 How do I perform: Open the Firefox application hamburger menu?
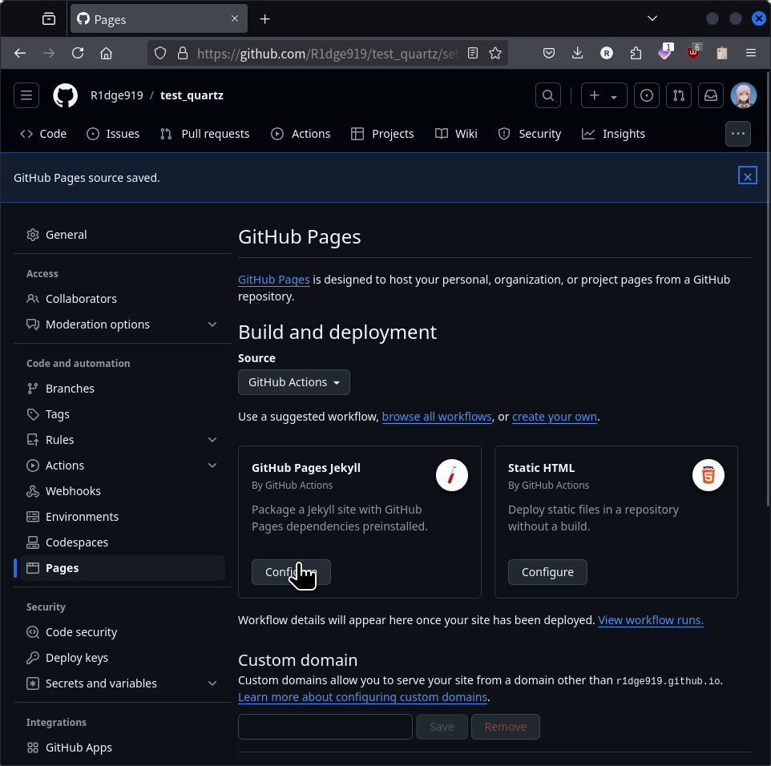pos(750,53)
